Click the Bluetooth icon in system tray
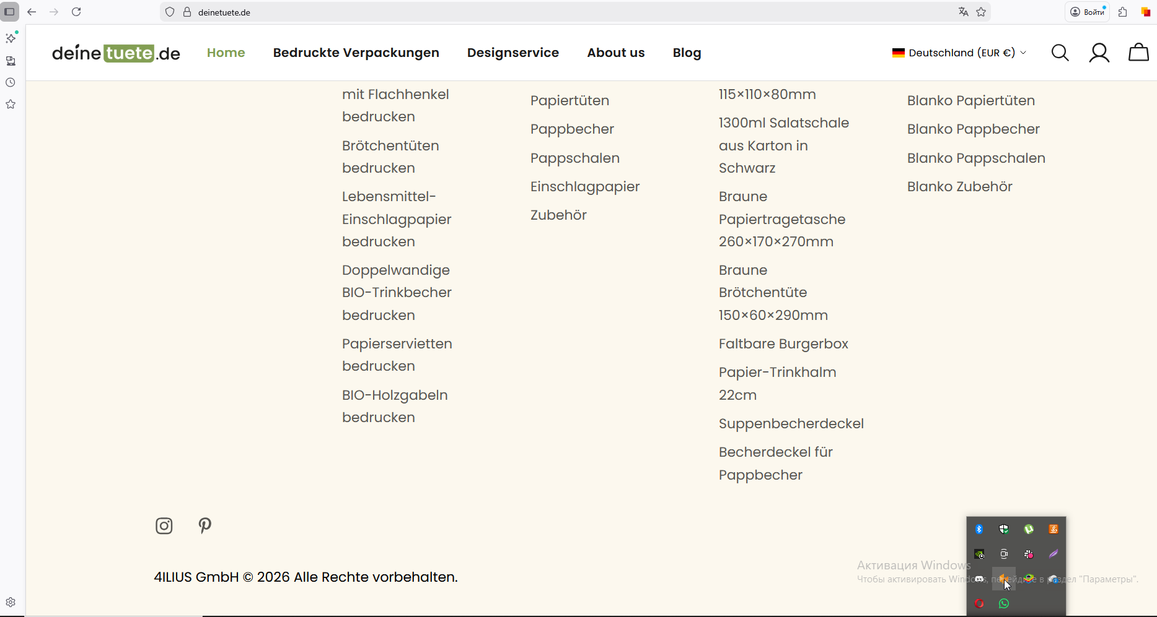 tap(979, 529)
